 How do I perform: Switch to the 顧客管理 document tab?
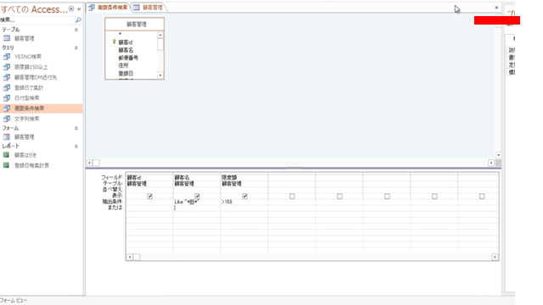(x=149, y=8)
